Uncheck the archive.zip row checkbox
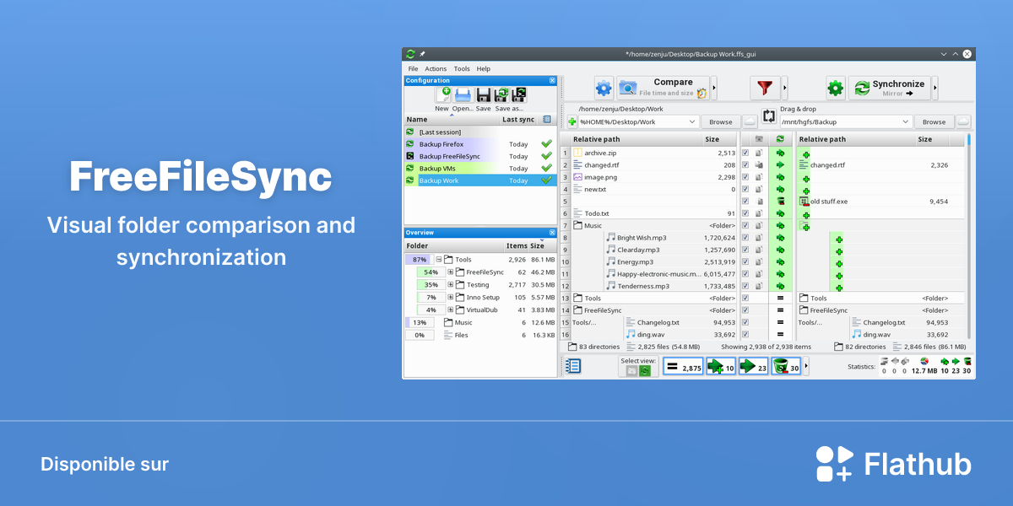Screen dimensions: 1013x506 coord(745,153)
